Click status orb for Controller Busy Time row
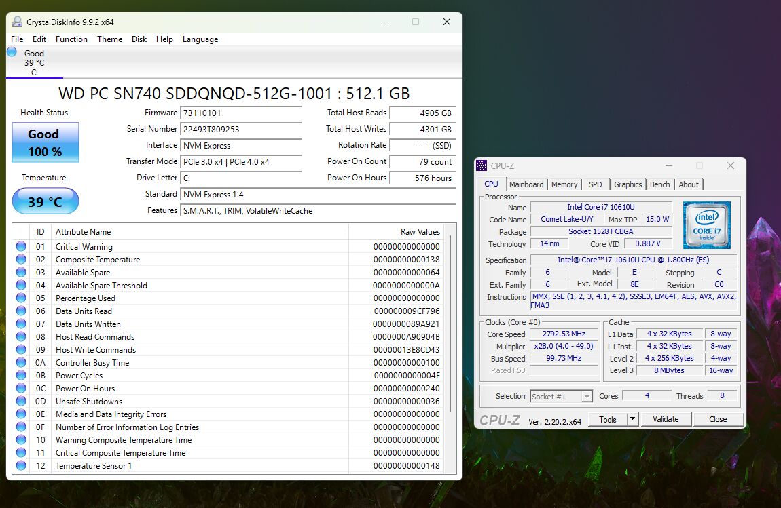This screenshot has height=508, width=781. [x=21, y=363]
